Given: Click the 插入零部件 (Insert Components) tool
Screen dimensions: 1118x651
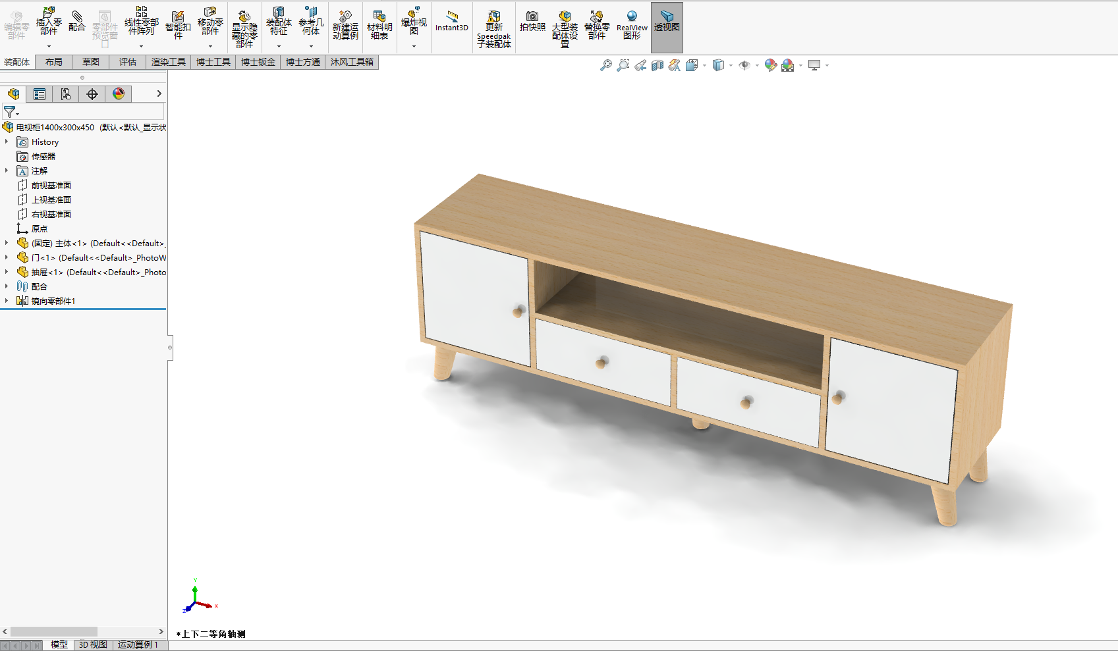Looking at the screenshot, I should point(49,21).
